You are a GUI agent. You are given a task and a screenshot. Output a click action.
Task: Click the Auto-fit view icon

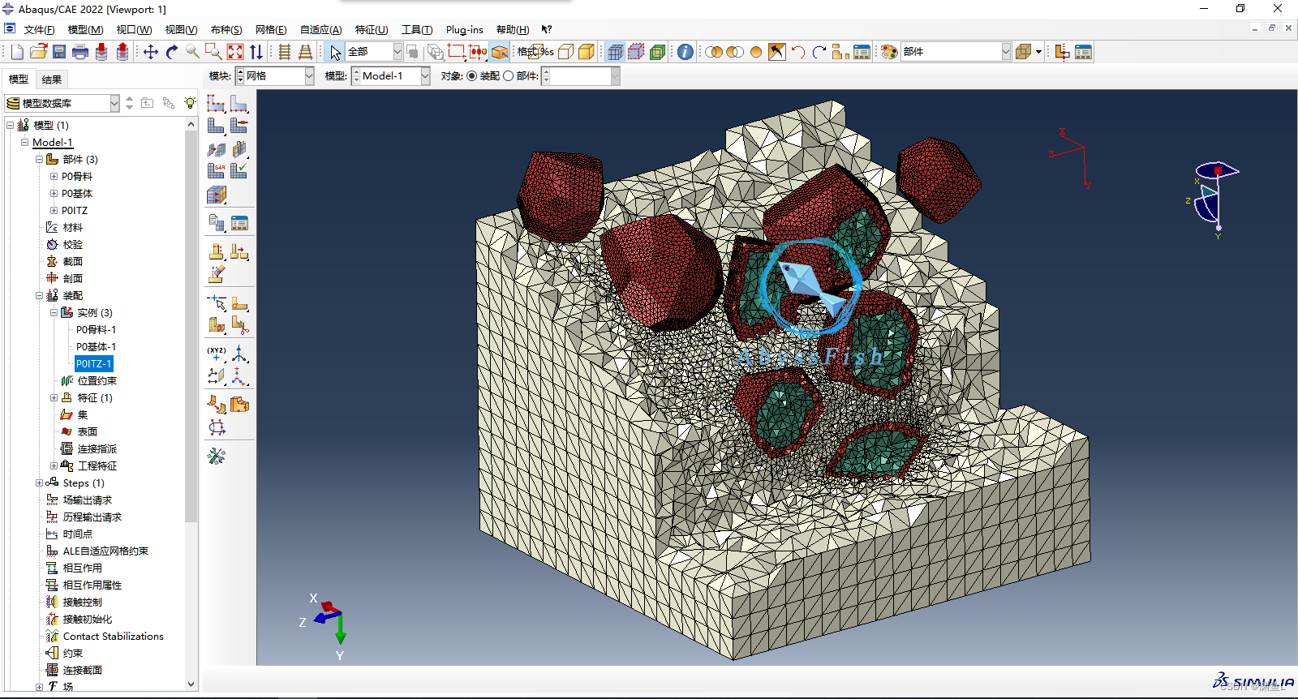point(235,52)
